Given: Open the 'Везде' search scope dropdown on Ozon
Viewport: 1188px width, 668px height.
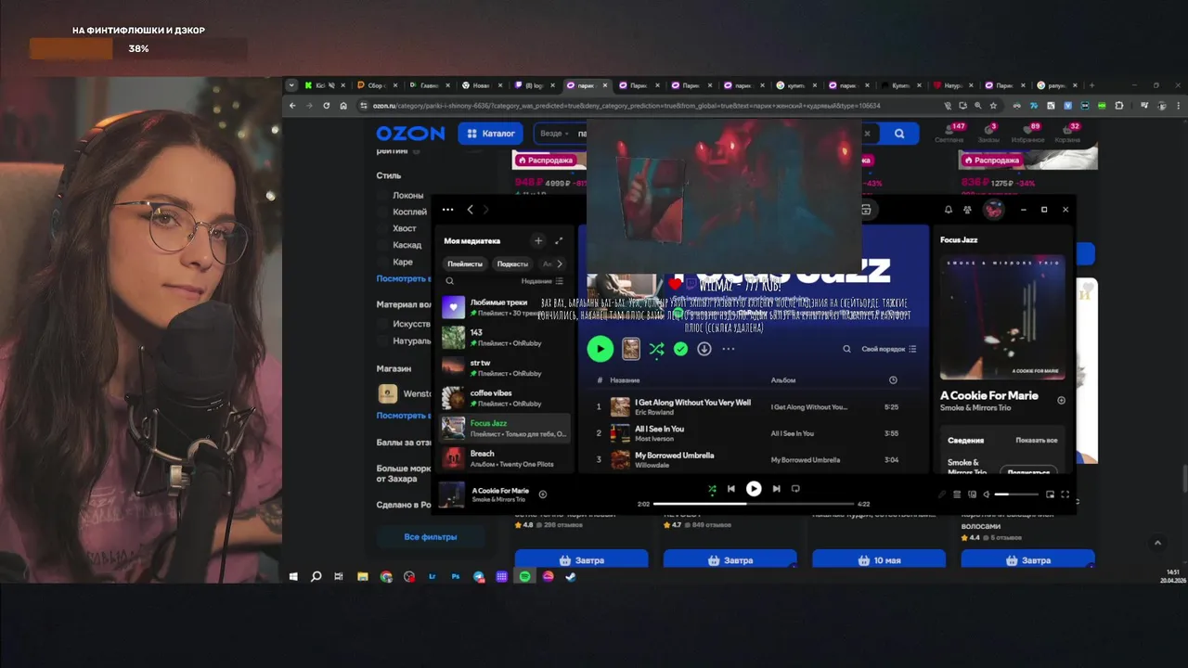Looking at the screenshot, I should click(x=554, y=134).
